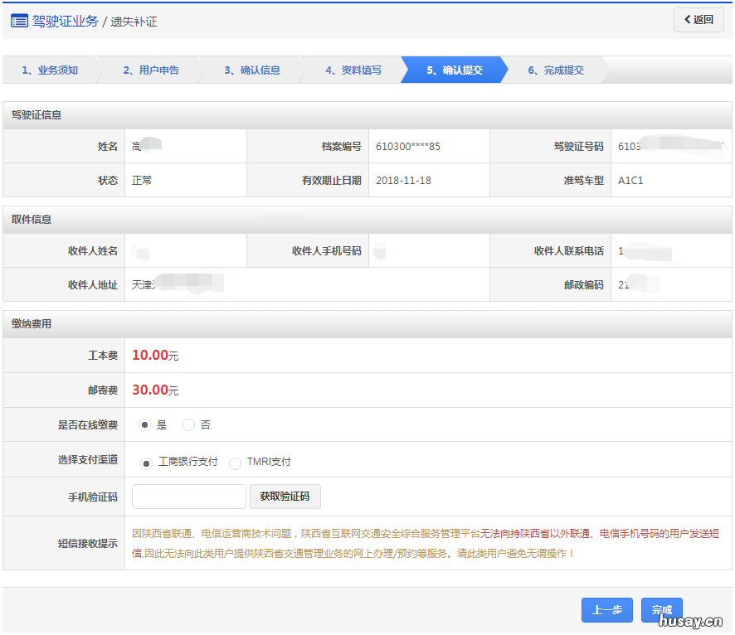Click the 返回 button at top right

698,19
